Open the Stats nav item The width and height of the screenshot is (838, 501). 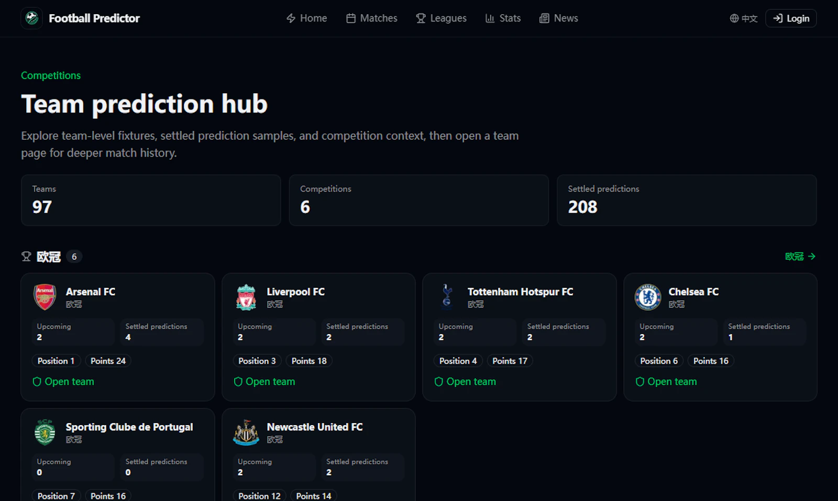pos(503,18)
